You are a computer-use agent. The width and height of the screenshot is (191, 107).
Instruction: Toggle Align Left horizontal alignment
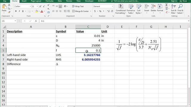(x=53, y=11)
